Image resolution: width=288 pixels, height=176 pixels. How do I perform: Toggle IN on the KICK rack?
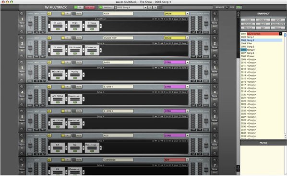[66, 13]
